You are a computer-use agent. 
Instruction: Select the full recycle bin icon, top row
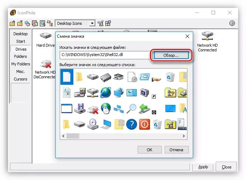170,77
